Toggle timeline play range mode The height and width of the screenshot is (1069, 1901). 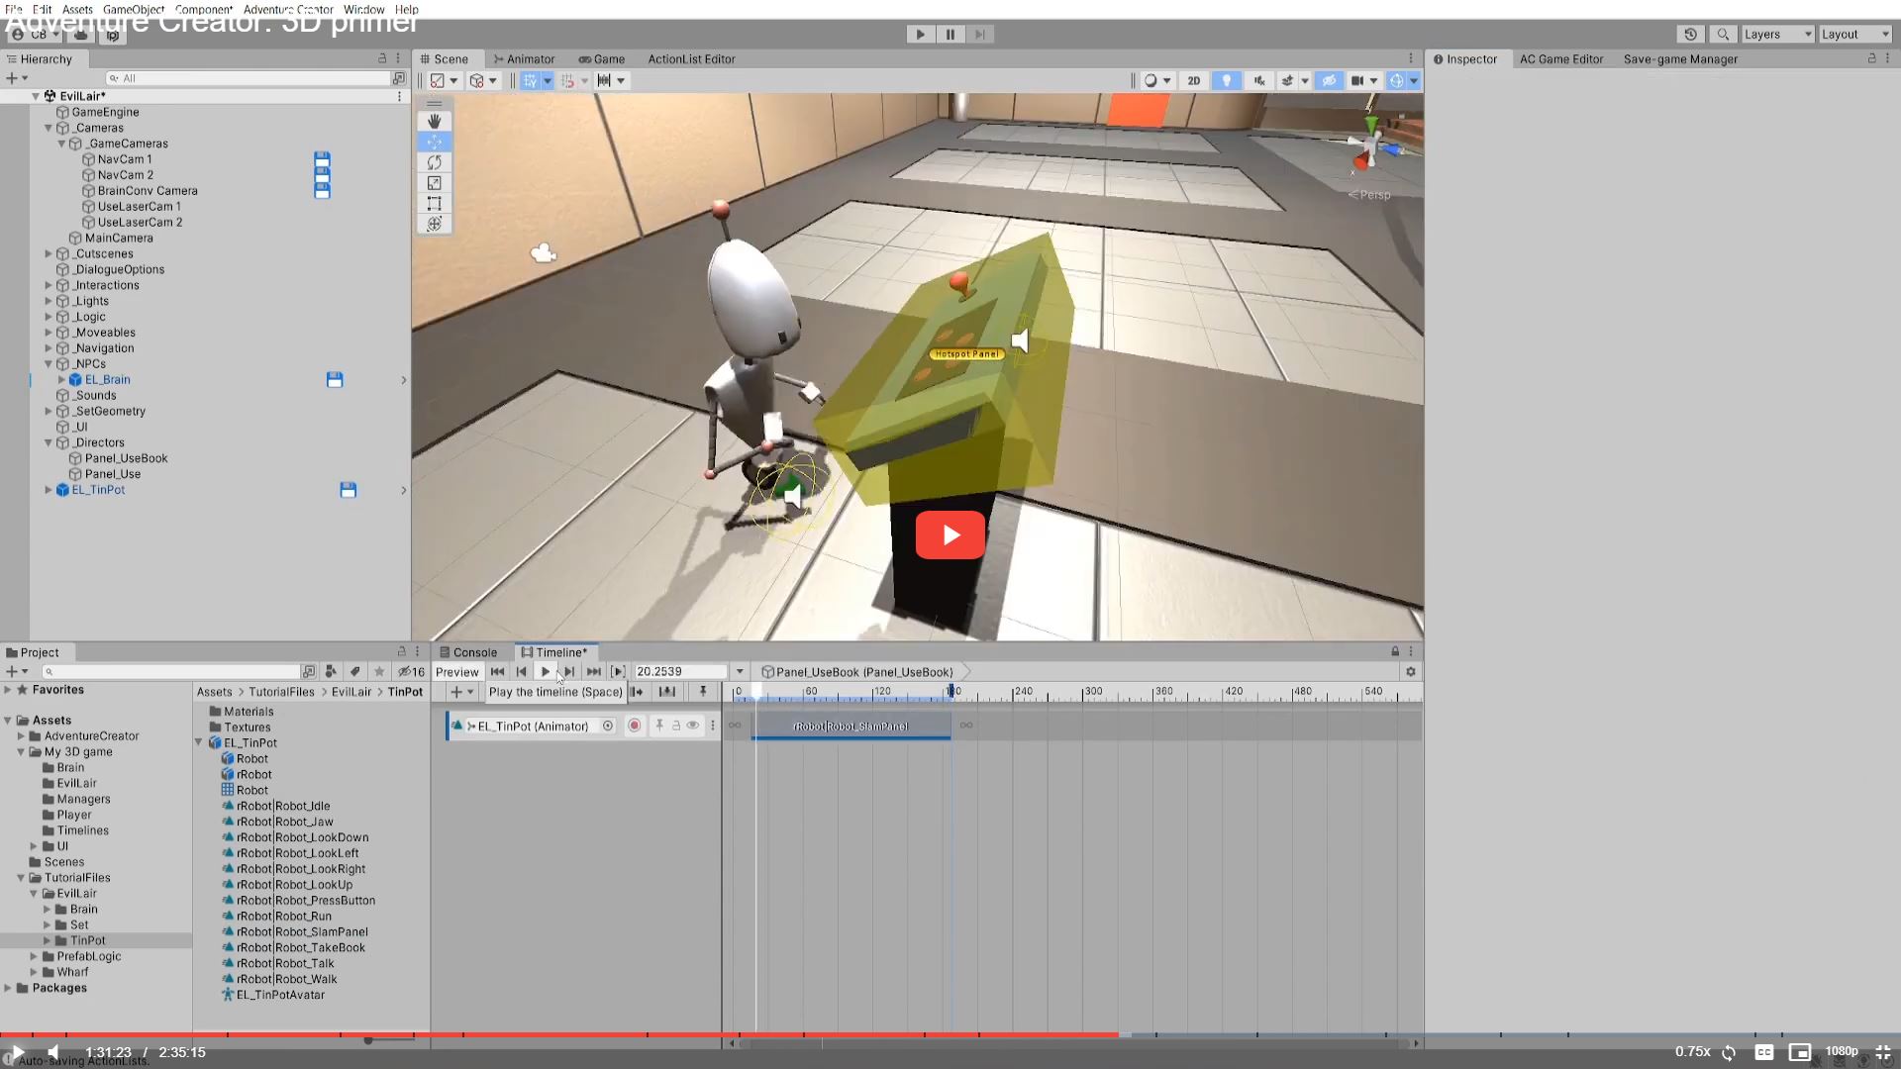tap(618, 672)
